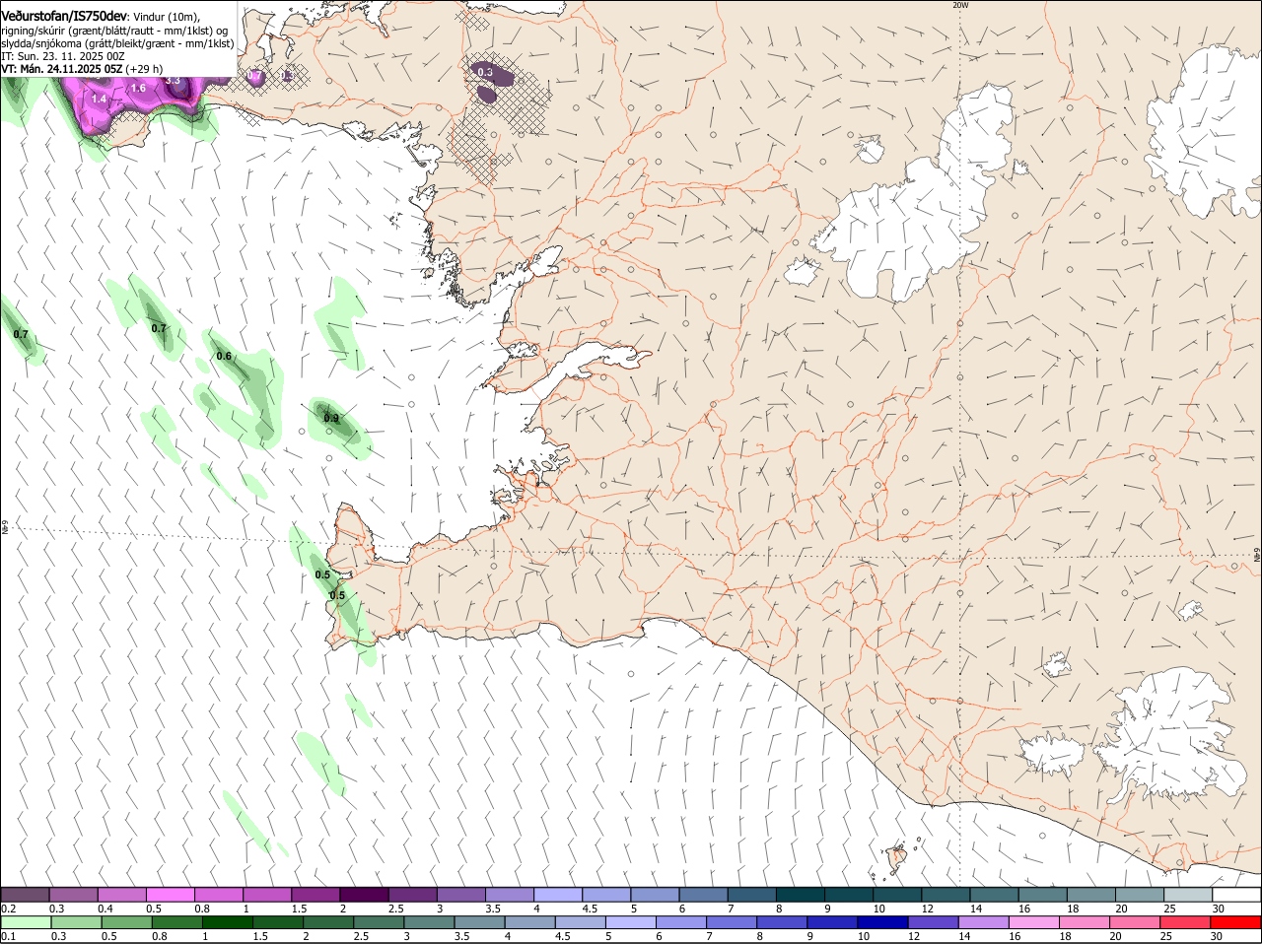The width and height of the screenshot is (1262, 944).
Task: Click the darkest purple swatch labeled 2 in snow bar
Action: pyautogui.click(x=364, y=895)
